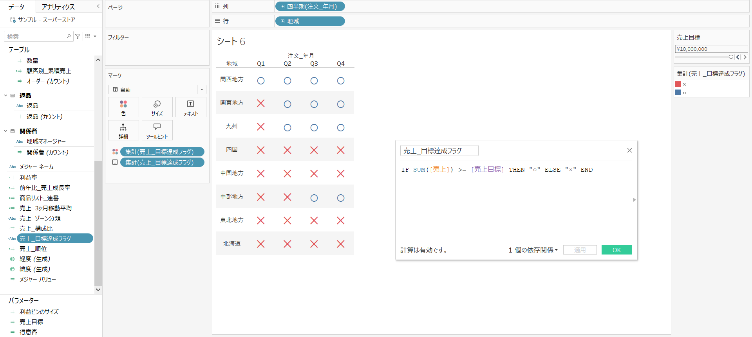Switch to the データ tab
This screenshot has width=752, height=337.
coord(16,7)
